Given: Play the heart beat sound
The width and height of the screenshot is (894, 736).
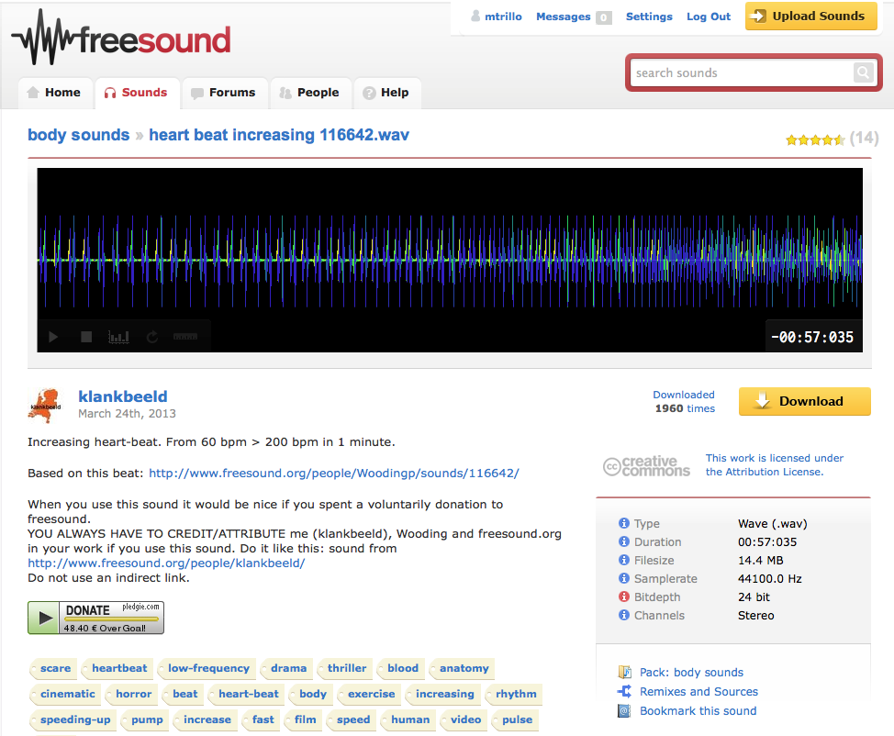Looking at the screenshot, I should point(53,337).
